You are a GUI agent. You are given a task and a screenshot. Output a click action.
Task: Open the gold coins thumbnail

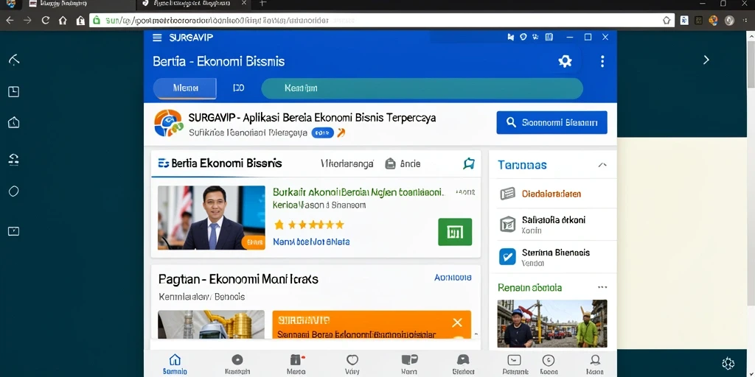coord(212,324)
